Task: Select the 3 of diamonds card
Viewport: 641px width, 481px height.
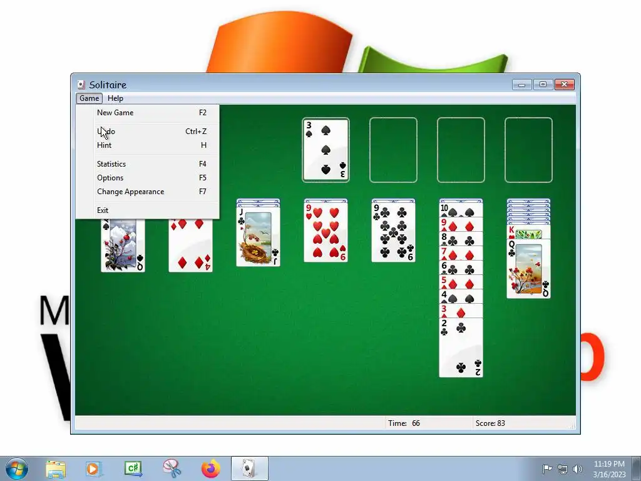Action: tap(461, 311)
